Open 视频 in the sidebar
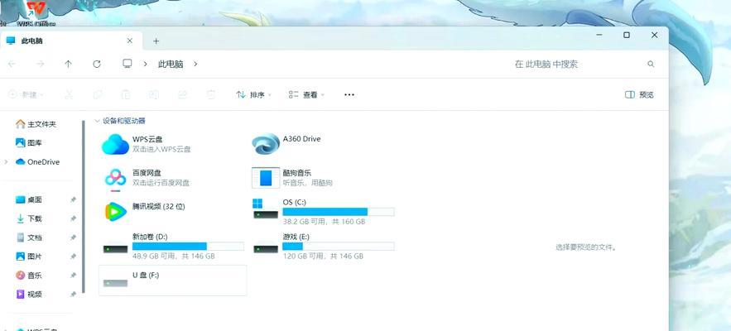 pyautogui.click(x=29, y=294)
